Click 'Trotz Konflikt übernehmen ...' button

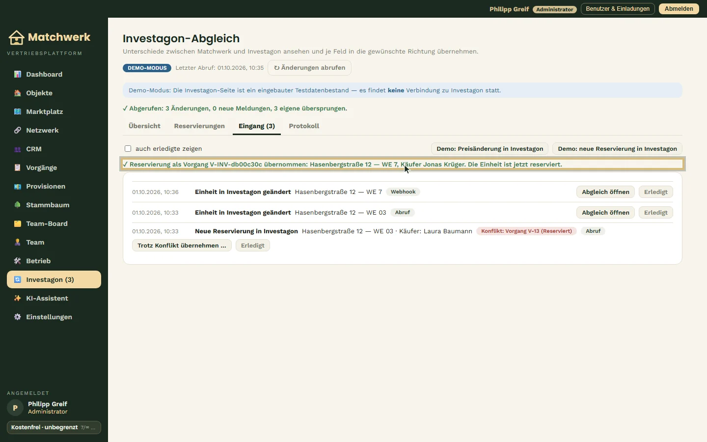[182, 246]
